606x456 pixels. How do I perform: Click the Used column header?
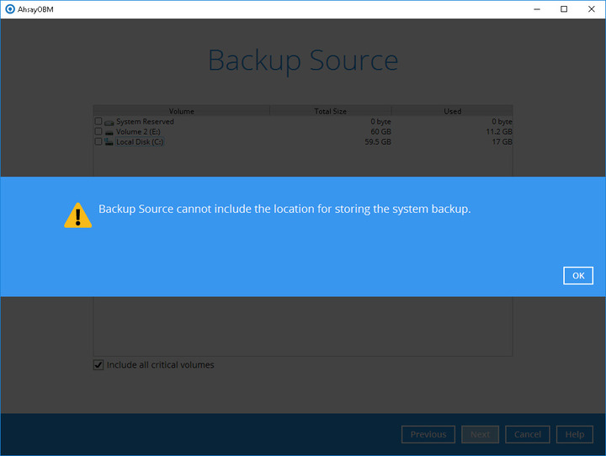click(x=452, y=111)
